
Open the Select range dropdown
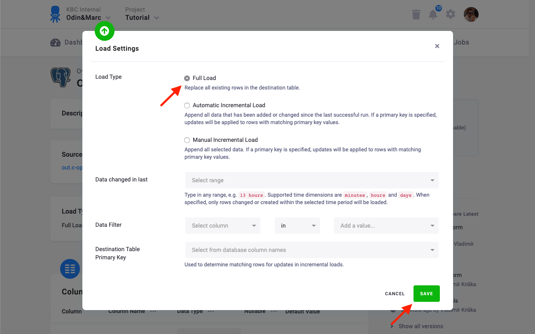pos(312,180)
